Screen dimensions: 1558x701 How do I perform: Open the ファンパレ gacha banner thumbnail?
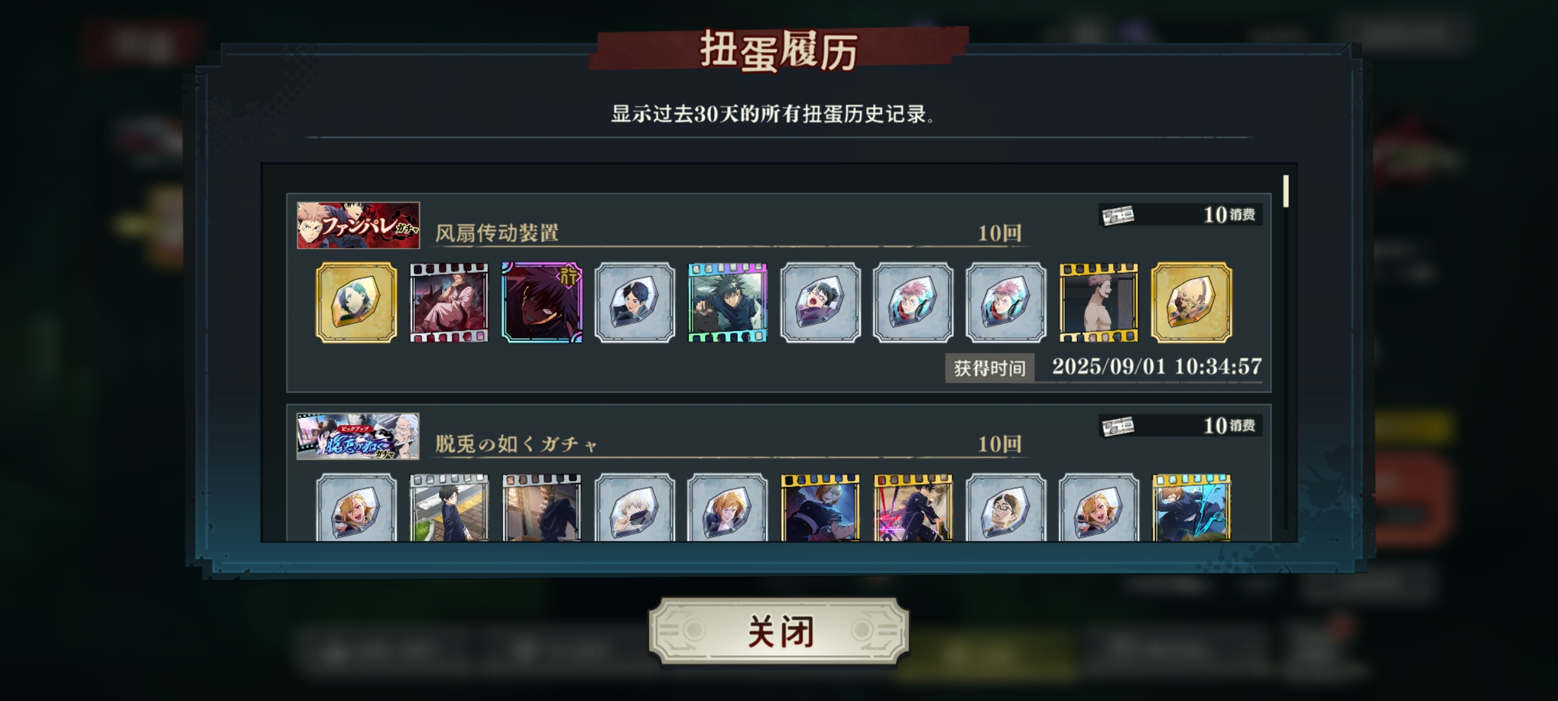coord(358,225)
